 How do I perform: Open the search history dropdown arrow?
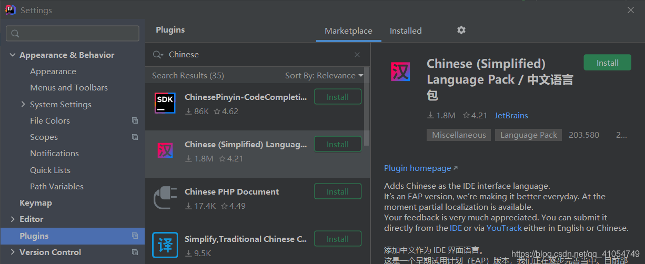coord(163,55)
